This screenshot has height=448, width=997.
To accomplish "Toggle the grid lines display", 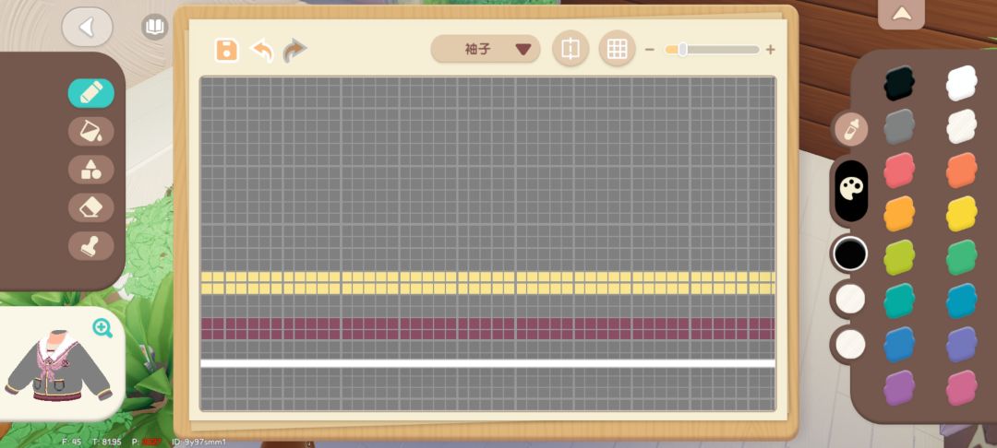I will point(617,49).
